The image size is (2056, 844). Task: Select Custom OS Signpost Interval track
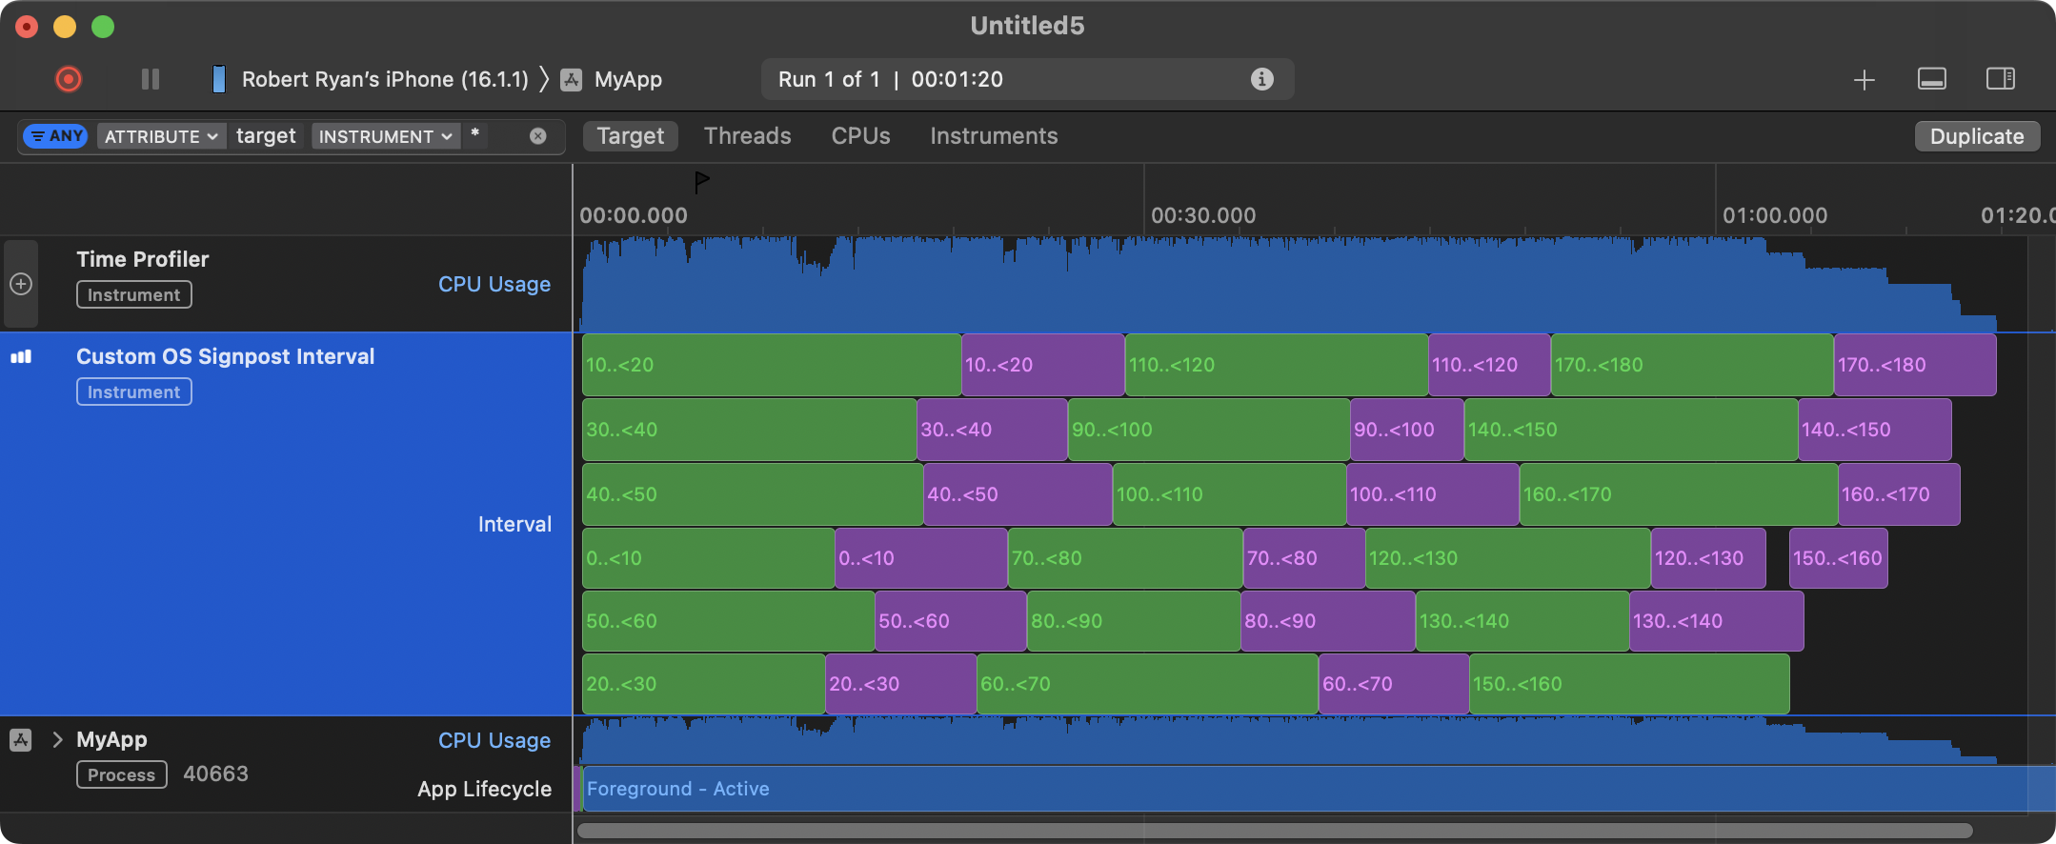(226, 356)
